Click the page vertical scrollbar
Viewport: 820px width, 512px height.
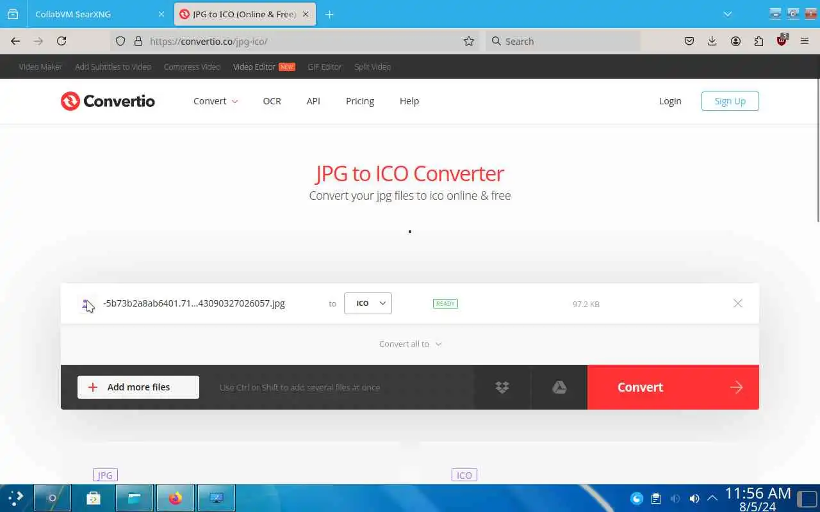pos(817,150)
